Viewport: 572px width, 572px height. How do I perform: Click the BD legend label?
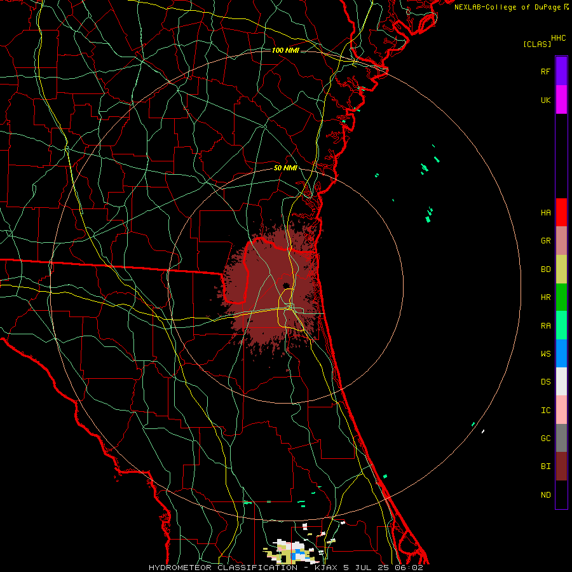tap(545, 269)
